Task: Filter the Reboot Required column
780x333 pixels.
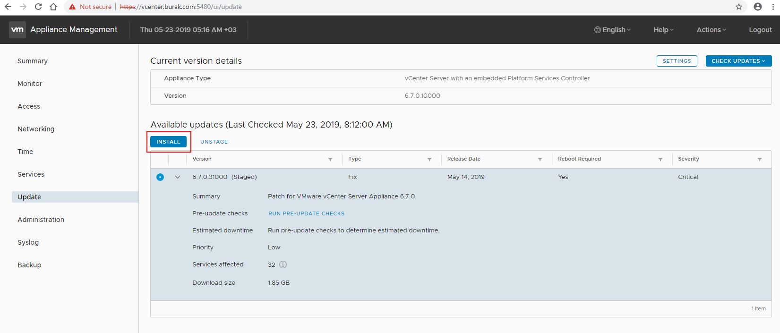Action: click(x=660, y=159)
